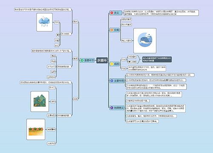Select the rain cloud illustration
The height and width of the screenshot is (153, 213).
[45, 22]
